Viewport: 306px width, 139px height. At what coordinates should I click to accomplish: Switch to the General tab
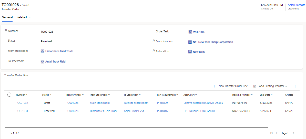tap(7, 17)
